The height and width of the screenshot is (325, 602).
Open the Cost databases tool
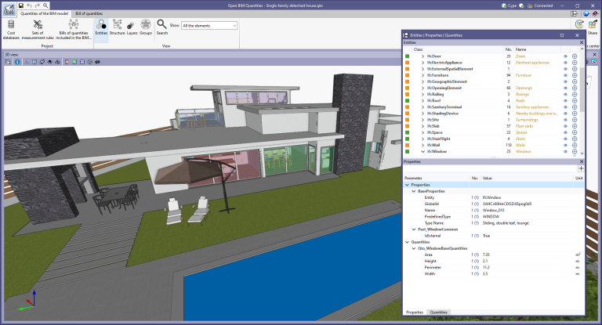(x=12, y=29)
